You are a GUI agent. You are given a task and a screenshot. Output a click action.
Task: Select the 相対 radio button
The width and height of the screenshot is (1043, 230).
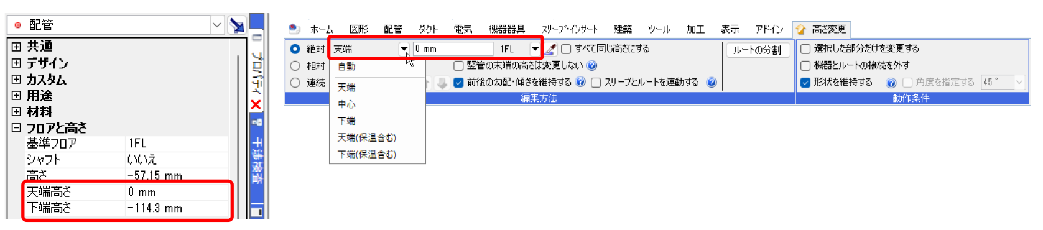tap(295, 65)
